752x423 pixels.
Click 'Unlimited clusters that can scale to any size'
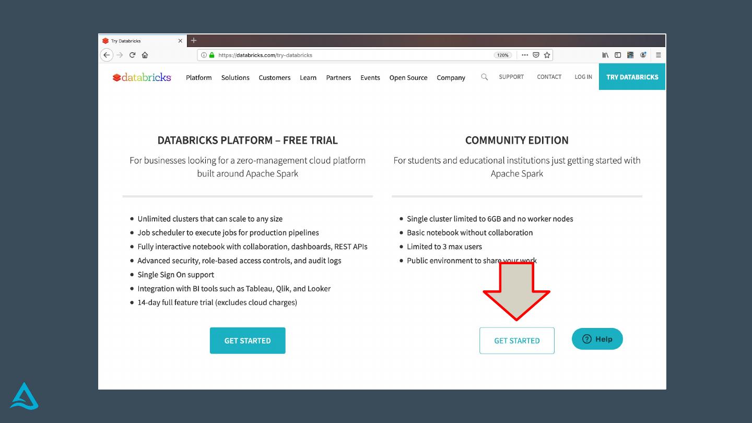pyautogui.click(x=210, y=219)
